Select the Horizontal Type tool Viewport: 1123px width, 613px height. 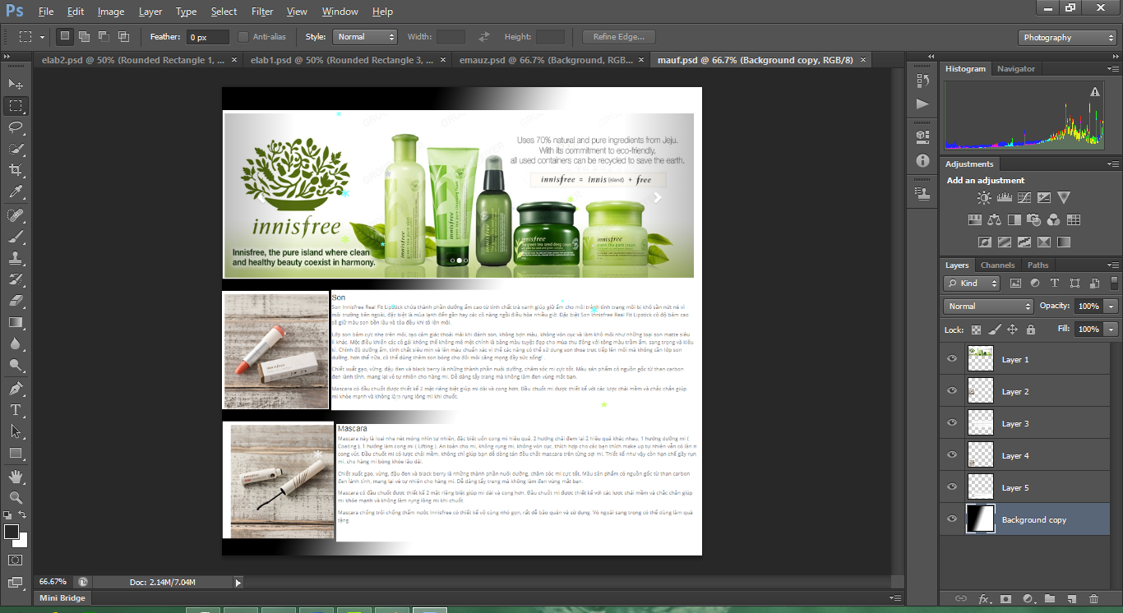(x=16, y=409)
